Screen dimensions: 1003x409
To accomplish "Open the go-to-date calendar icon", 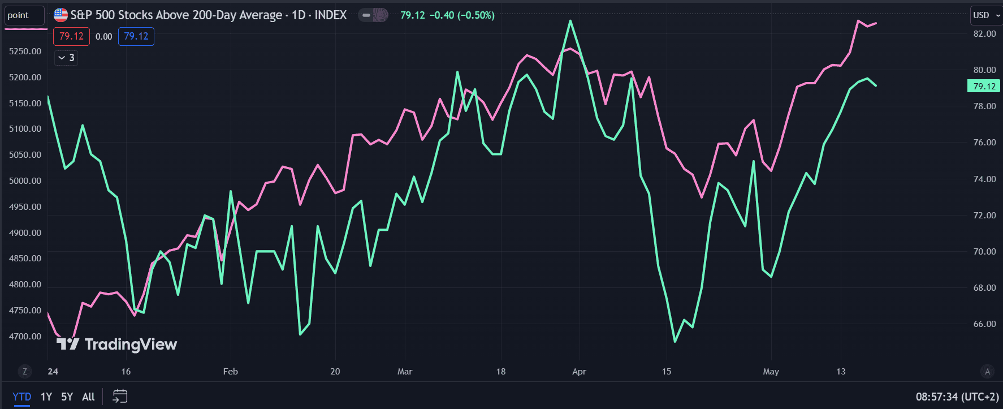I will [120, 396].
